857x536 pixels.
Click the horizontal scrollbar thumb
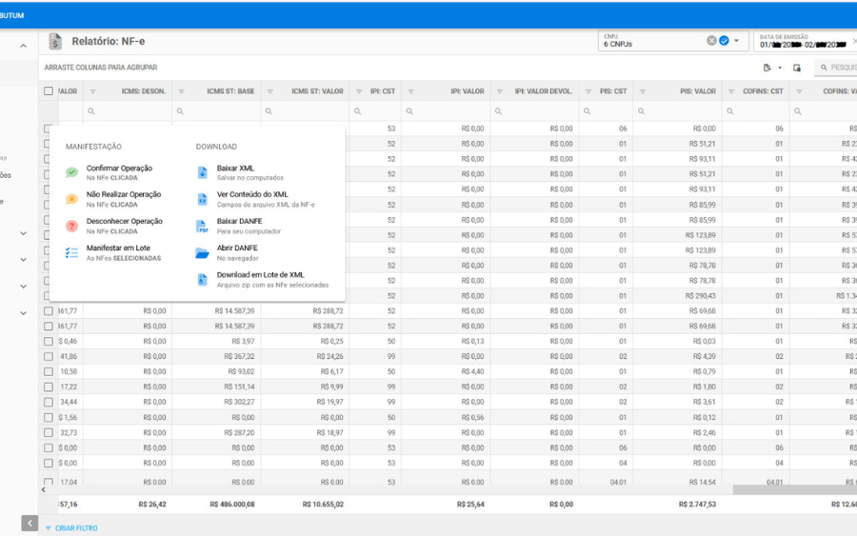(795, 489)
